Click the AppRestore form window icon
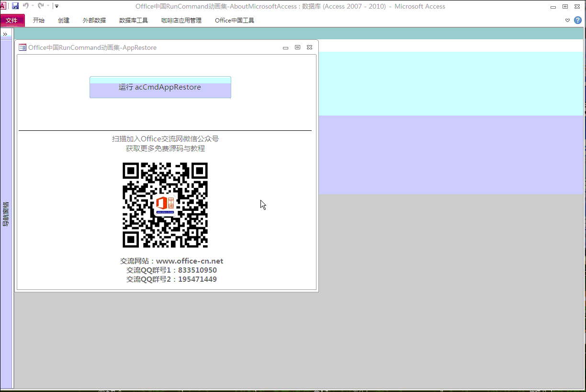The image size is (586, 392). [22, 47]
